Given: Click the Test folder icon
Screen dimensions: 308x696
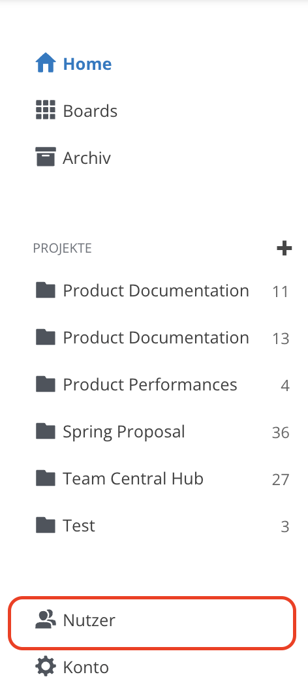Looking at the screenshot, I should click(x=45, y=525).
